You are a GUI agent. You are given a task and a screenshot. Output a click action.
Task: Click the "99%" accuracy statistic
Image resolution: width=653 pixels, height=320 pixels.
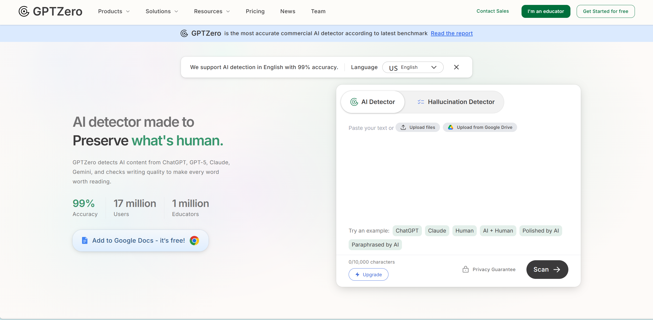coord(84,203)
